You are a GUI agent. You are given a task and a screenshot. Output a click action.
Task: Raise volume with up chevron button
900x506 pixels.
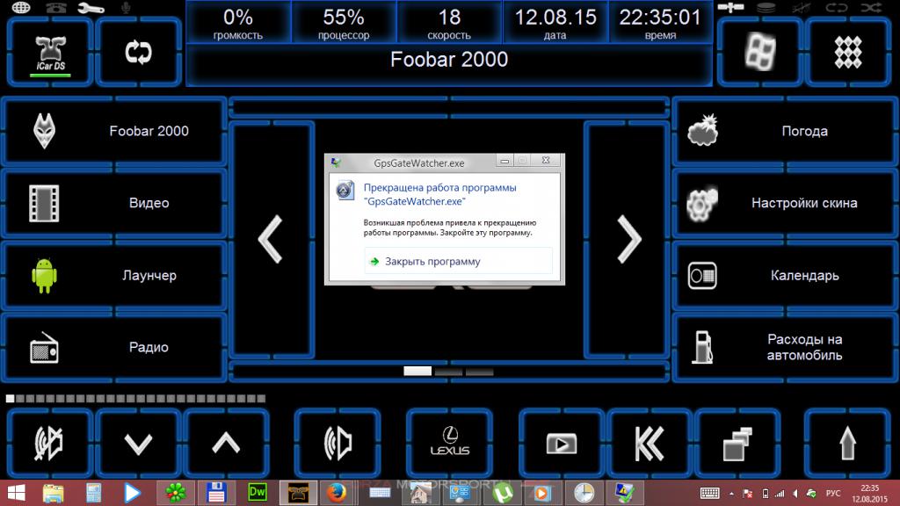tap(226, 444)
